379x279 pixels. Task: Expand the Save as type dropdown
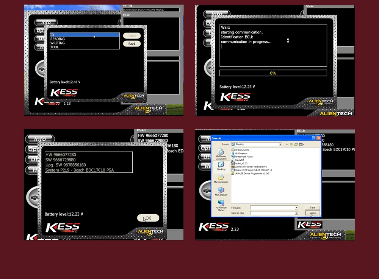pyautogui.click(x=296, y=213)
